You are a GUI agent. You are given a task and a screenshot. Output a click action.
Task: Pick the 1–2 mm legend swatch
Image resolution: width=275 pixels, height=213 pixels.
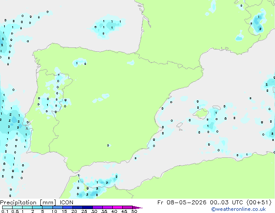click(27, 207)
